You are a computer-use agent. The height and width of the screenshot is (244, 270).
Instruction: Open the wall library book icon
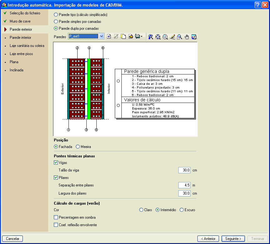138,37
